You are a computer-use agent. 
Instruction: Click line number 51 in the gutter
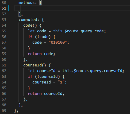[4, 8]
